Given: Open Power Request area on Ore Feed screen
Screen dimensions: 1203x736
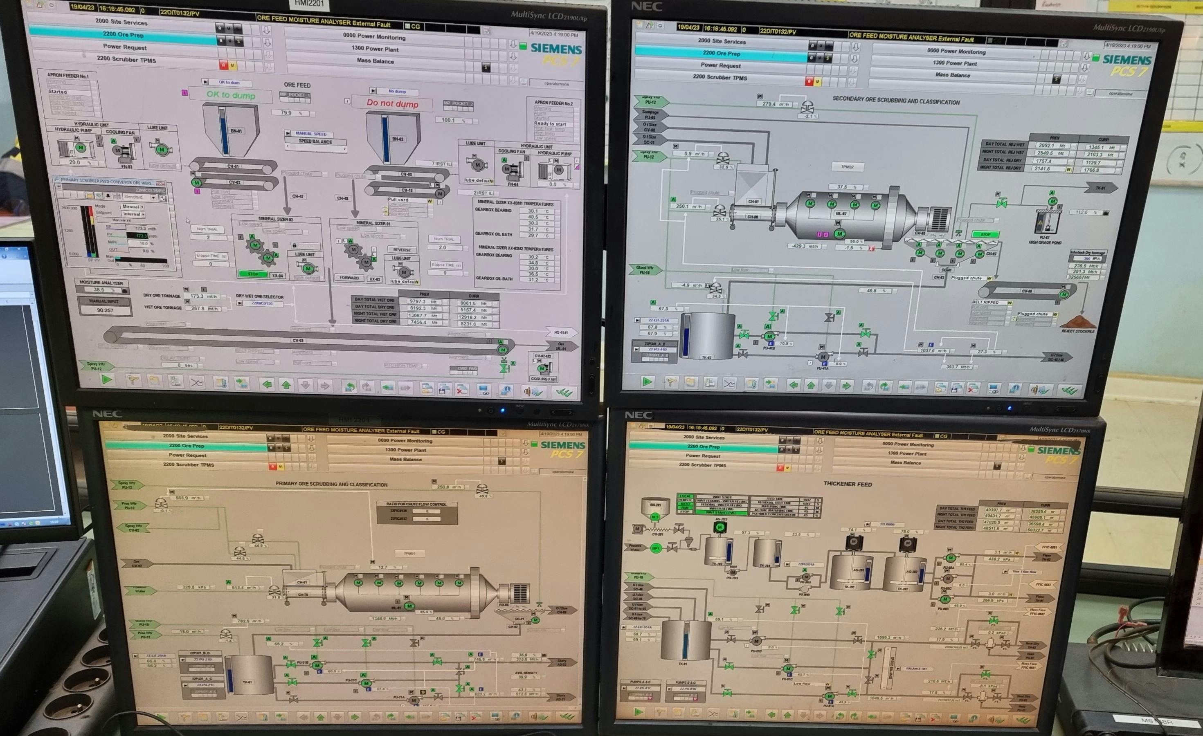Looking at the screenshot, I should coord(125,47).
